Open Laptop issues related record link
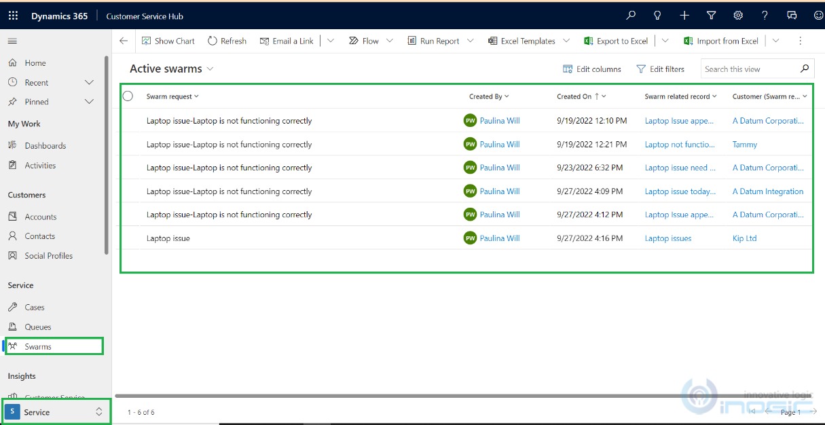825x425 pixels. (x=668, y=238)
